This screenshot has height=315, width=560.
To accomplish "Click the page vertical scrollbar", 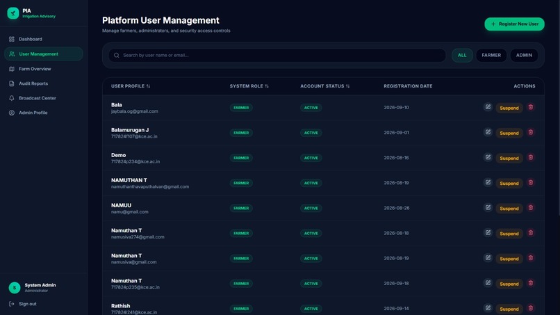I will click(x=558, y=107).
